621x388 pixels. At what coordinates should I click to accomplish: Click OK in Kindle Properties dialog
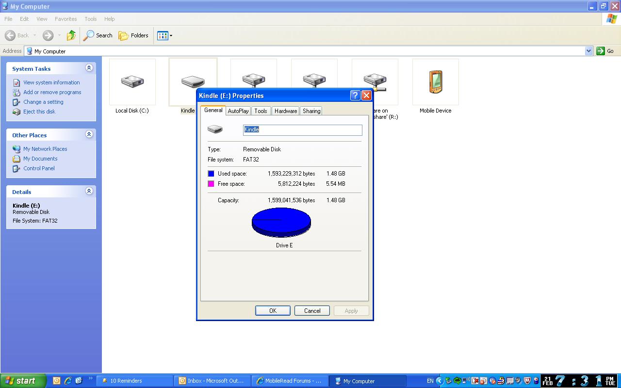(273, 311)
